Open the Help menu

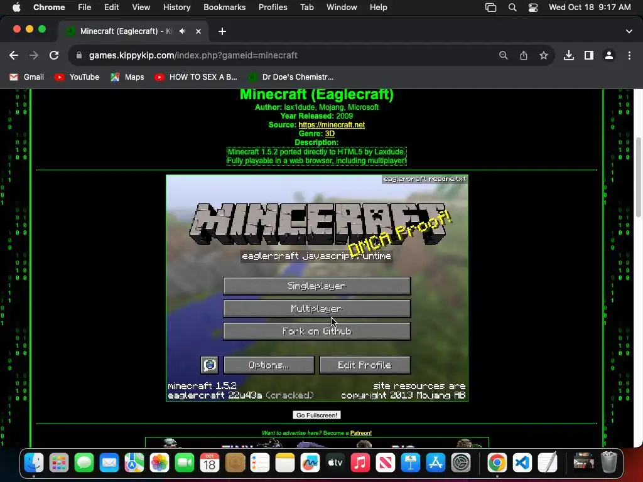click(x=378, y=8)
